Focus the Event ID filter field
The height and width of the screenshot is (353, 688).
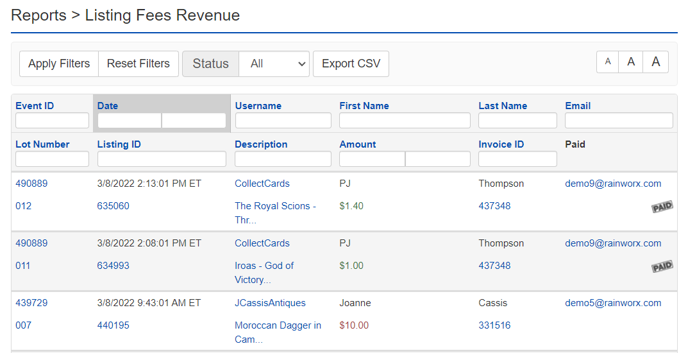coord(52,120)
